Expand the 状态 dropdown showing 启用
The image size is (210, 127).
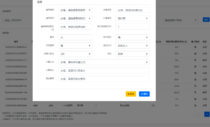(133, 54)
